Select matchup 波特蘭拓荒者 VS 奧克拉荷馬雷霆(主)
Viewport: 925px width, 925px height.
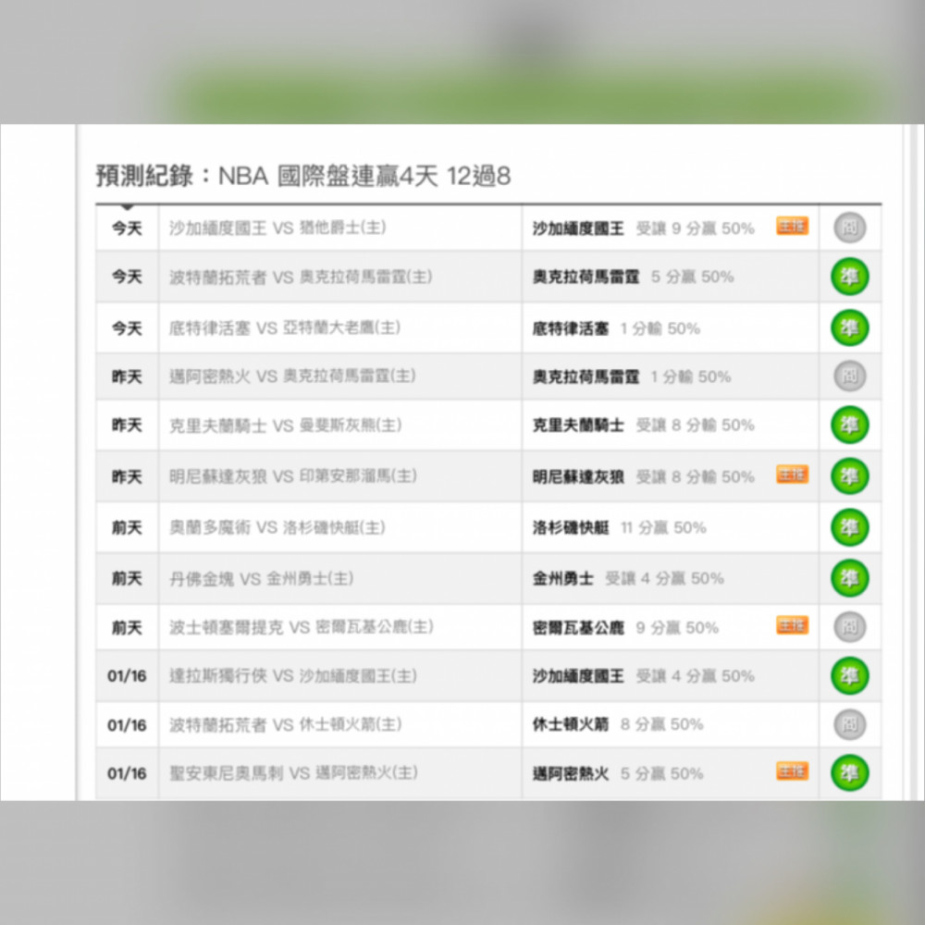[x=301, y=277]
